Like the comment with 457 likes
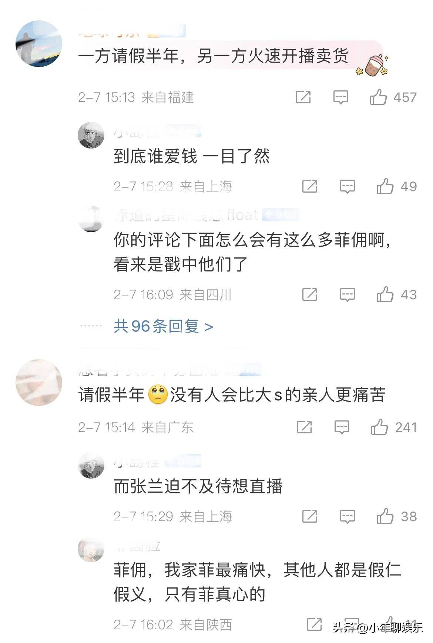433x643 pixels. point(378,97)
